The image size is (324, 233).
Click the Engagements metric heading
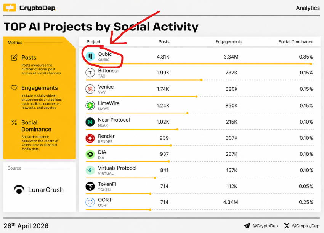tap(40, 88)
